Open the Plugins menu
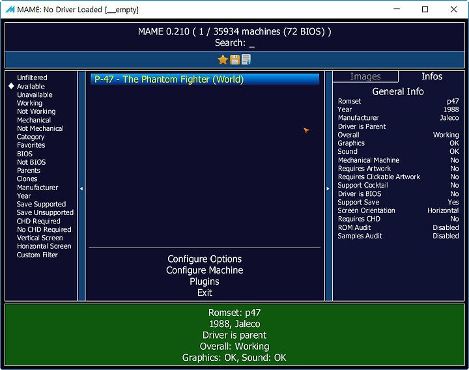This screenshot has width=469, height=370. click(x=205, y=282)
